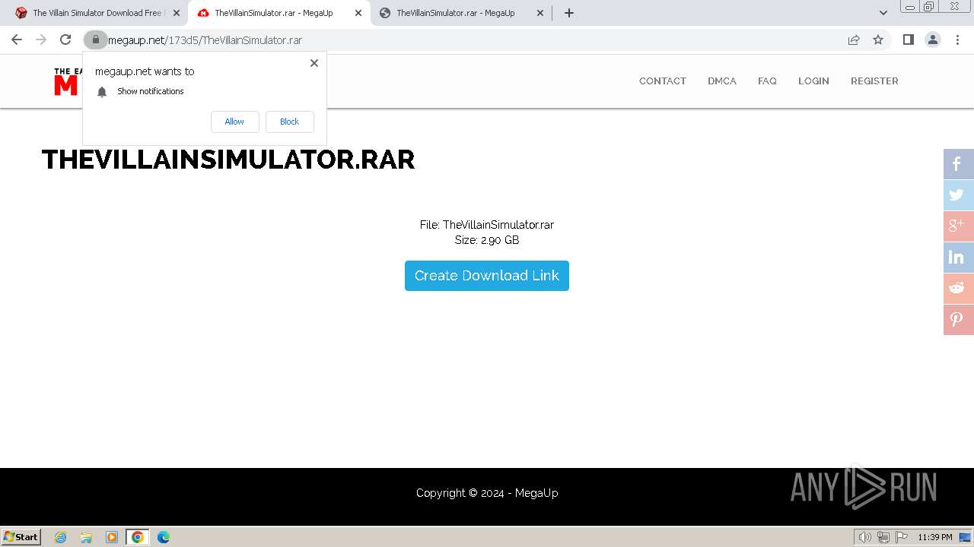Open a new tab
The image size is (974, 547).
coord(569,13)
